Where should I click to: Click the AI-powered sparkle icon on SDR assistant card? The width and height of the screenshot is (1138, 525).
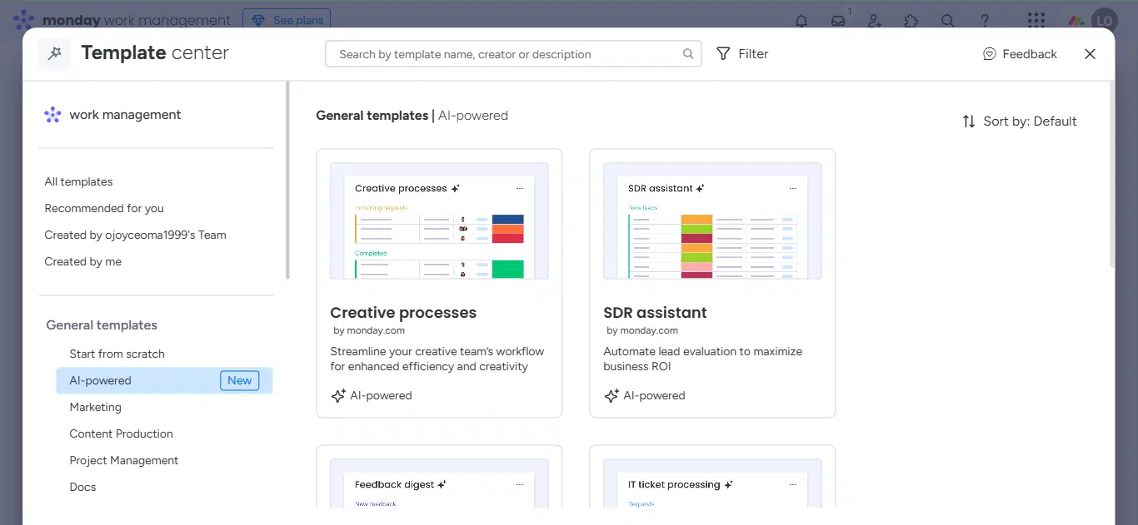(611, 396)
